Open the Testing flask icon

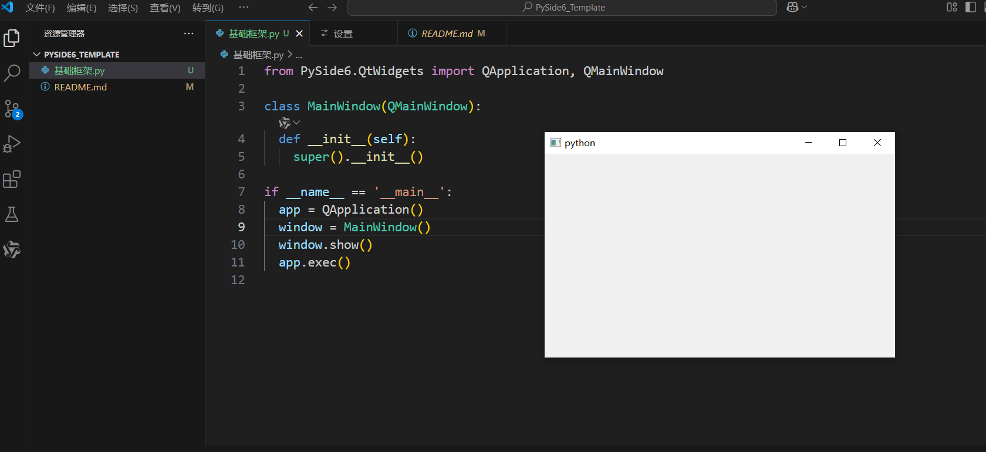12,215
